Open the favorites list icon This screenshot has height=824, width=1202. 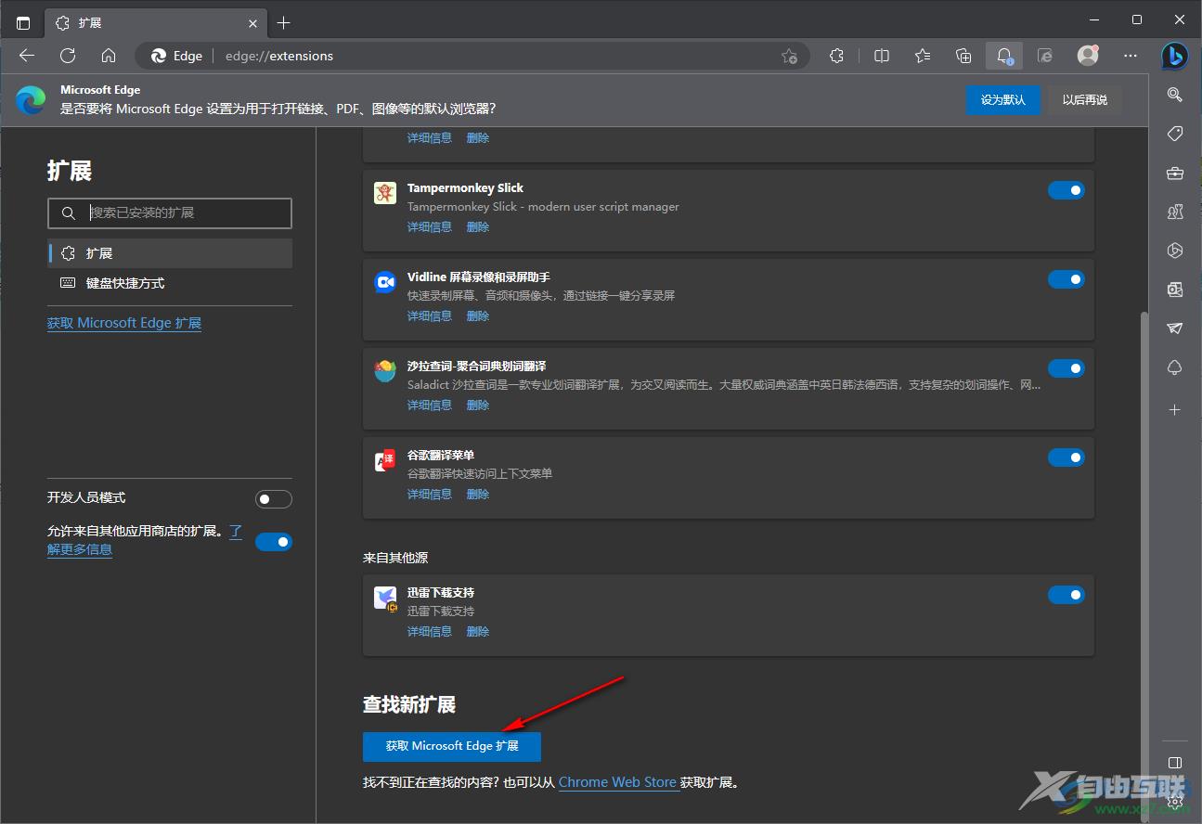click(x=923, y=56)
